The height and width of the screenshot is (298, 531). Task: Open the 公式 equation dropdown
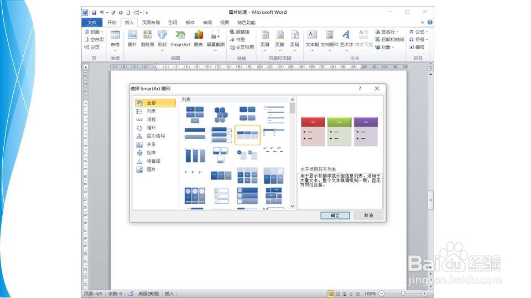[419, 32]
